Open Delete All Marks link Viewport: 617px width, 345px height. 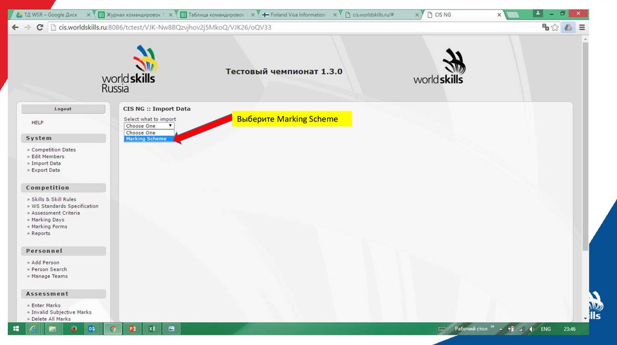[x=51, y=319]
